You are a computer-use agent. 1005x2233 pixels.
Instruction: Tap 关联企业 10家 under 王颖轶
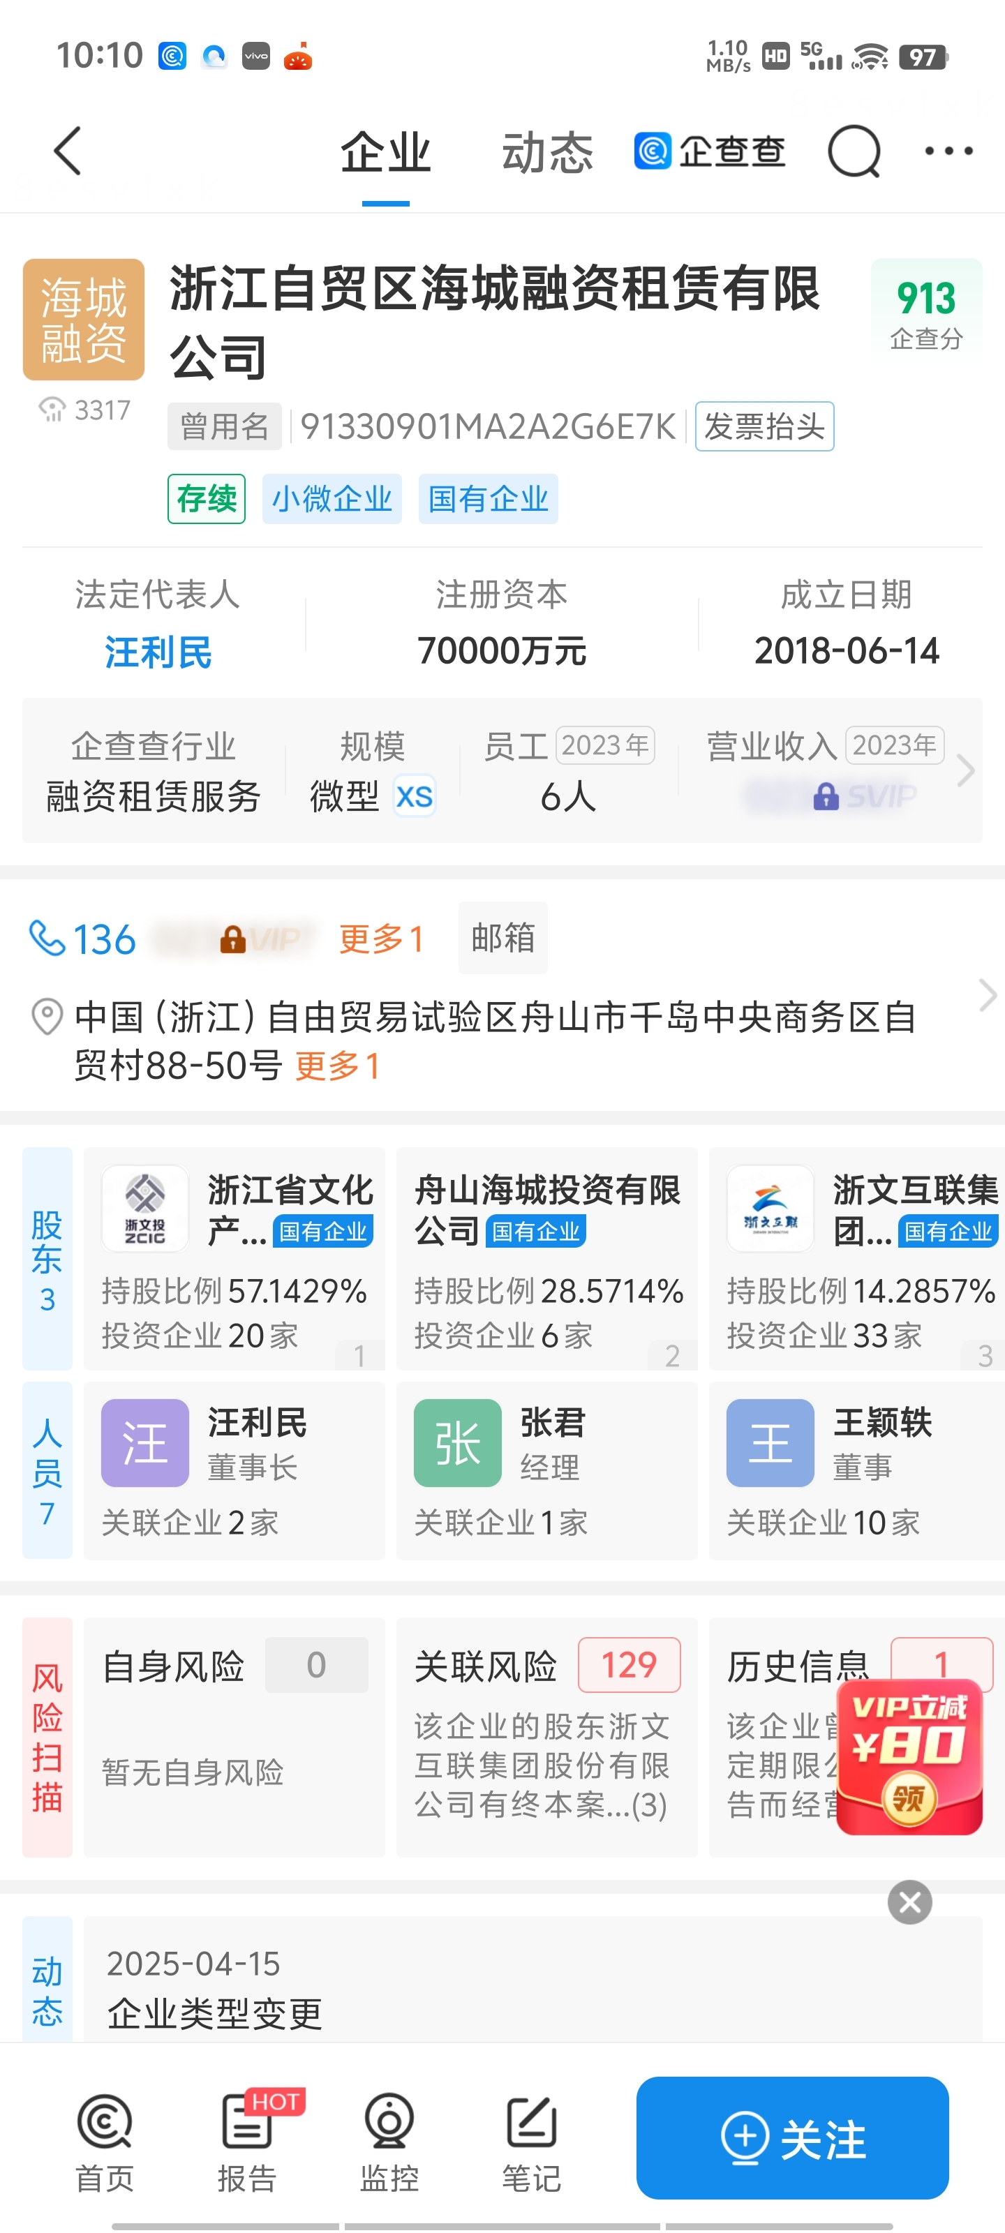(x=824, y=1522)
